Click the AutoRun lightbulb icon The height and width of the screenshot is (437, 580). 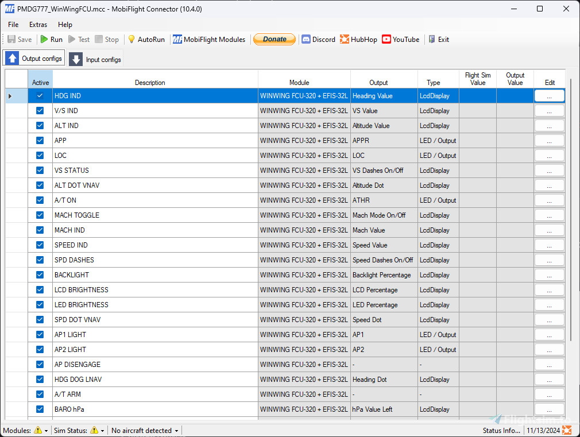pos(132,40)
